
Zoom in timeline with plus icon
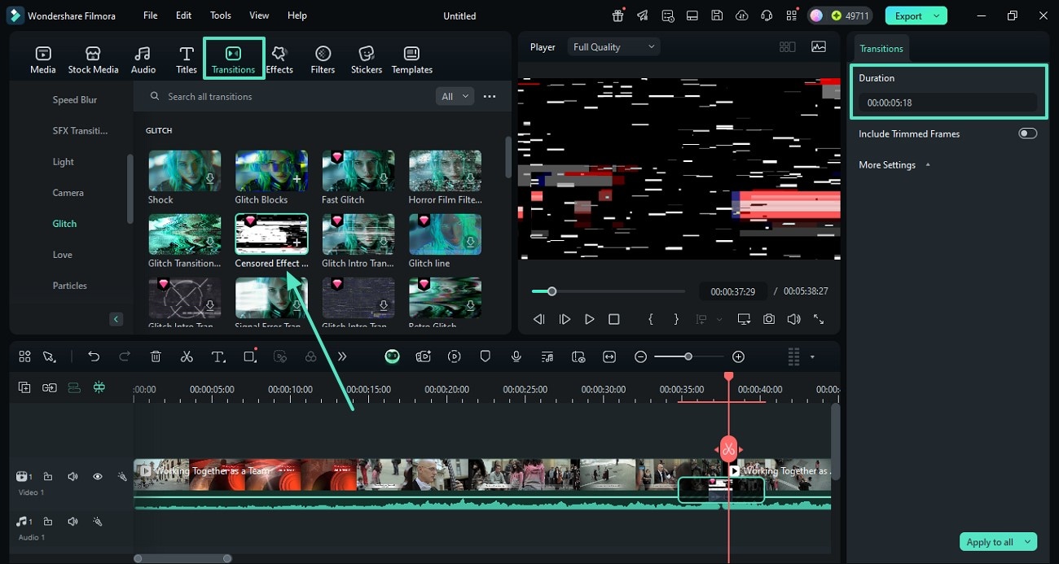click(x=738, y=356)
